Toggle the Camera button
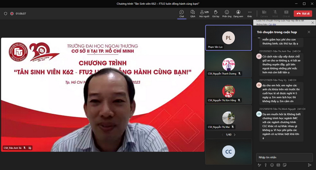 pos(264,14)
